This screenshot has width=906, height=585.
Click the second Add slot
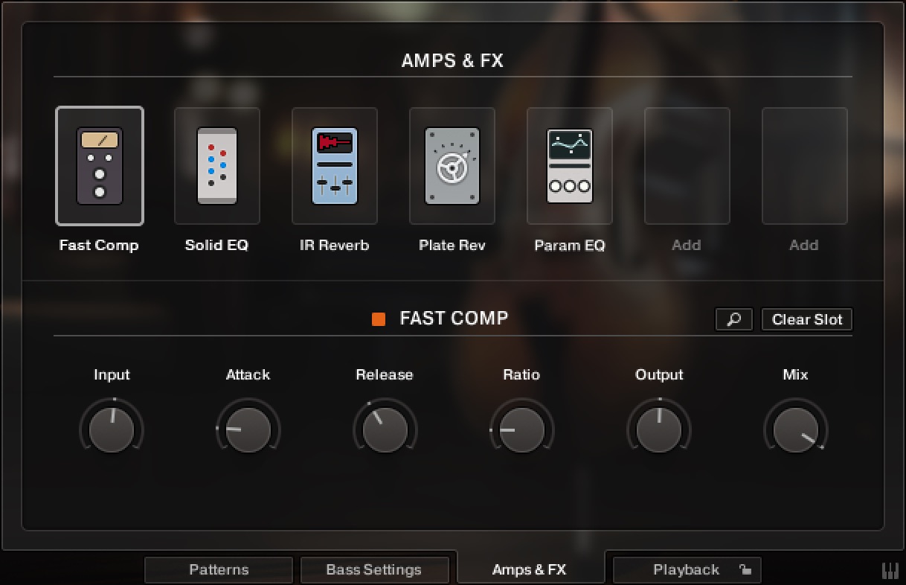(804, 165)
